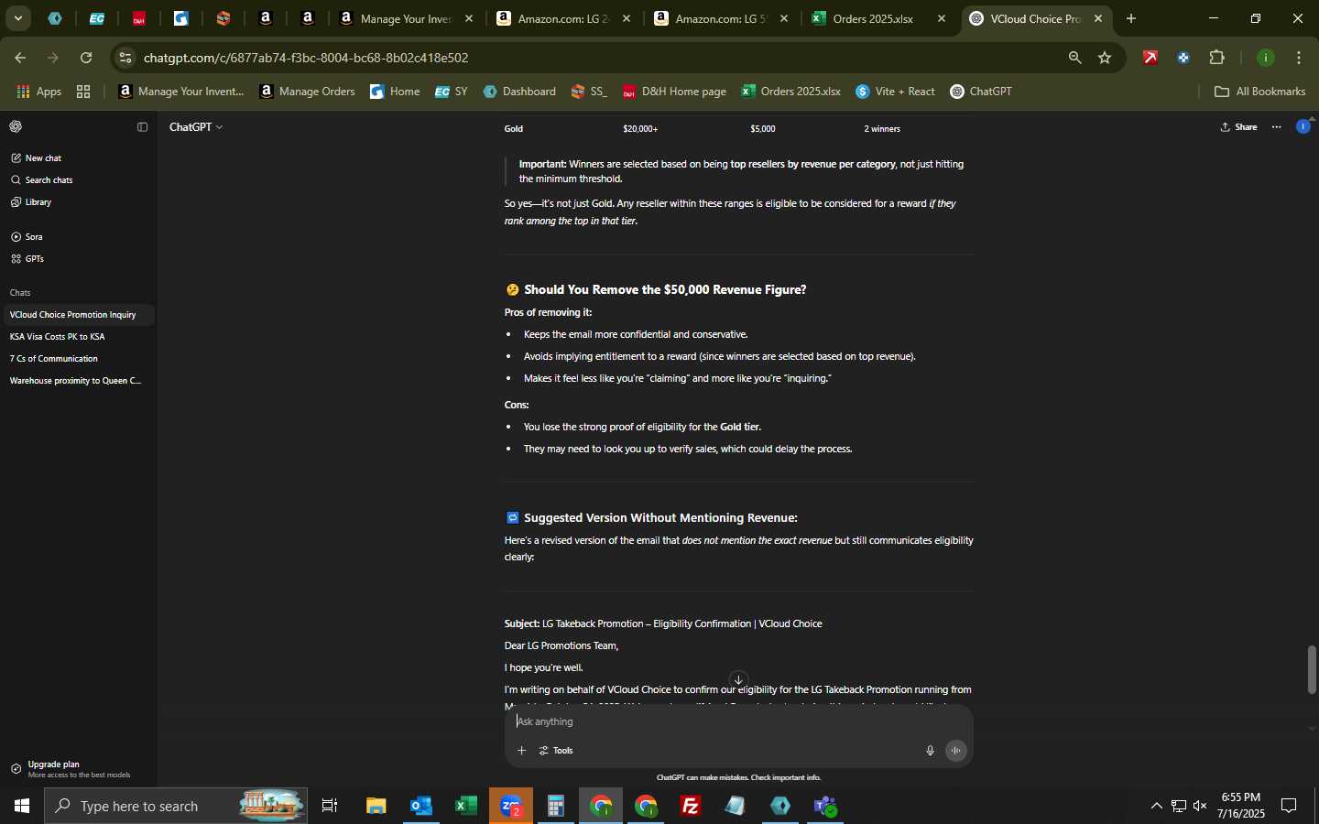Open Outlook from the taskbar
Image resolution: width=1319 pixels, height=824 pixels.
tap(421, 807)
